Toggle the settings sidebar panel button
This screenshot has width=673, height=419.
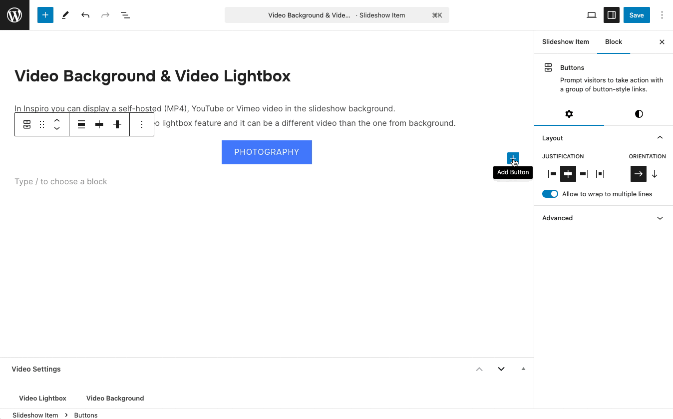tap(611, 15)
